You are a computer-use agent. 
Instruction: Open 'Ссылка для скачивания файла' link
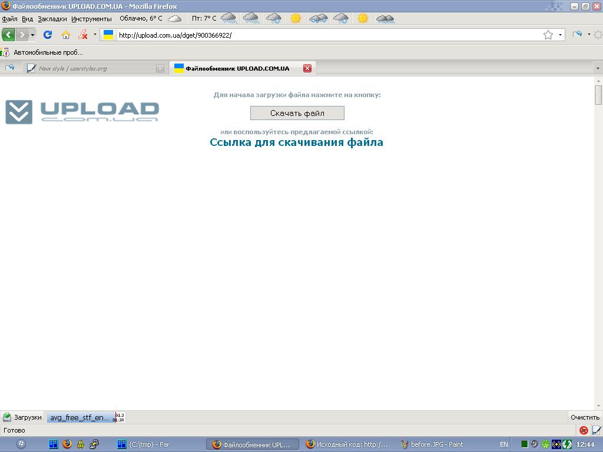point(297,142)
